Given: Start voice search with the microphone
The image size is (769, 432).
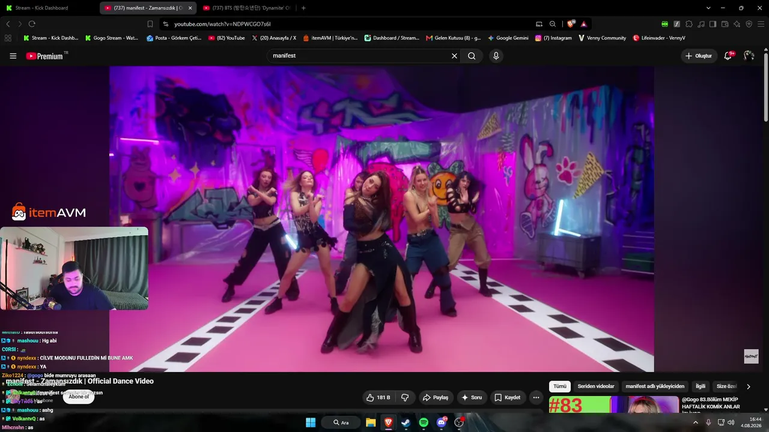Looking at the screenshot, I should (x=496, y=56).
